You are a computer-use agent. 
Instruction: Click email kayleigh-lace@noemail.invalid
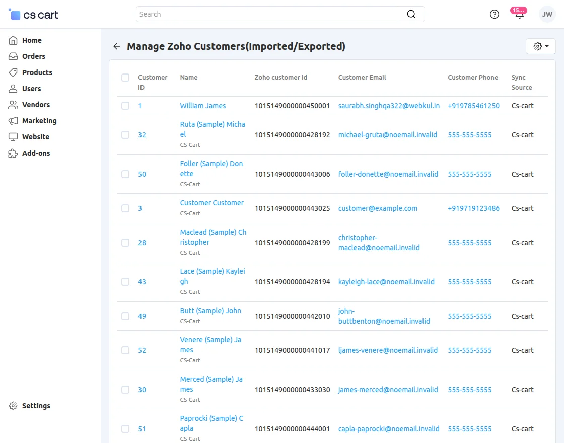coord(386,282)
